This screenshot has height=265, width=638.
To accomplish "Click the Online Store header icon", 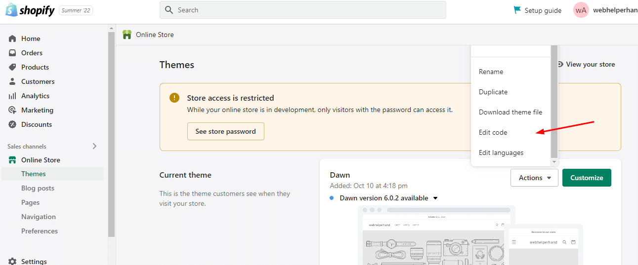I will (x=127, y=35).
